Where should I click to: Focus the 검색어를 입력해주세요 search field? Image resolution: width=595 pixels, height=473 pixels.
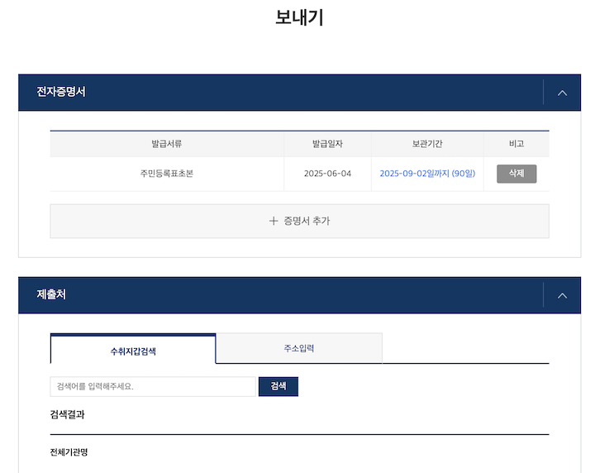tap(153, 386)
